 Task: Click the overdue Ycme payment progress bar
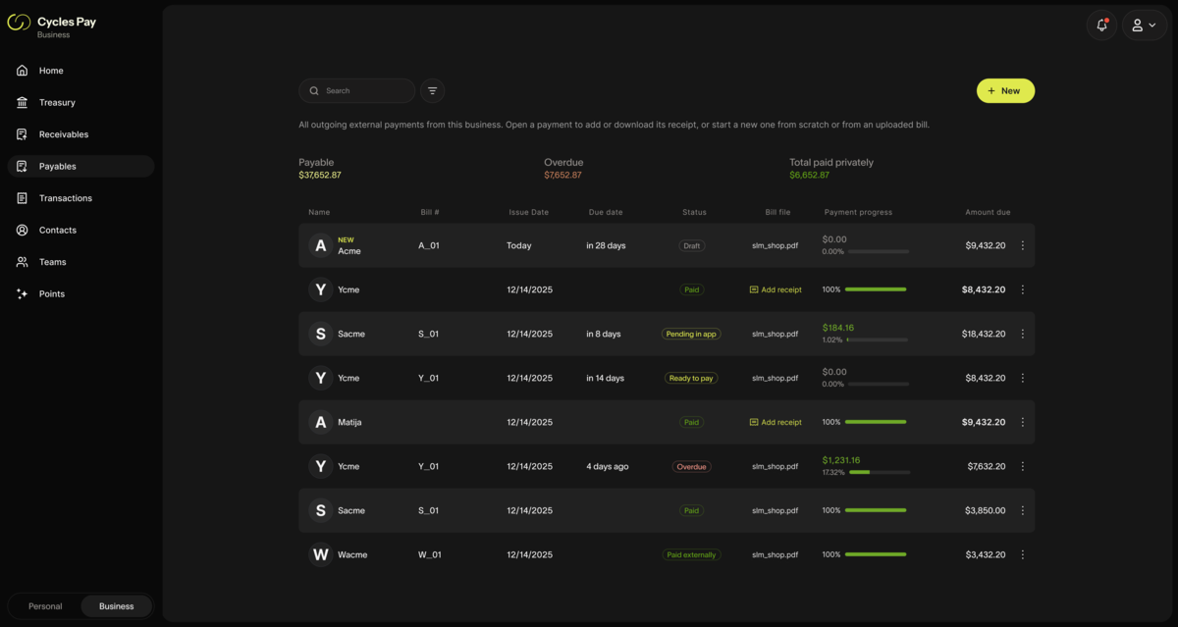(879, 472)
